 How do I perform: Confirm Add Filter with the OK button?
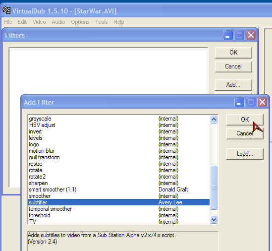(x=245, y=120)
